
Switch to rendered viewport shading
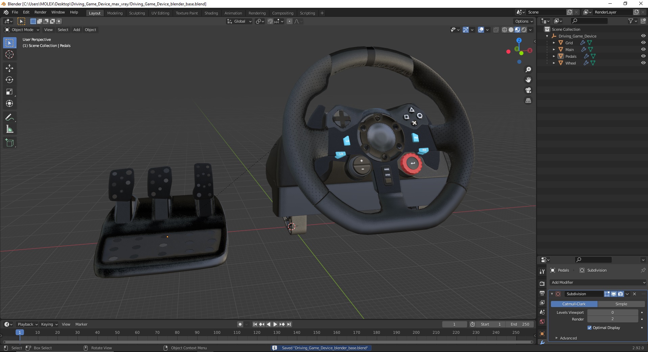(x=524, y=30)
